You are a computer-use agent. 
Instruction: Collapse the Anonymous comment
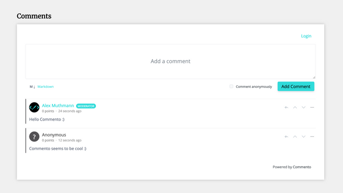click(x=312, y=137)
